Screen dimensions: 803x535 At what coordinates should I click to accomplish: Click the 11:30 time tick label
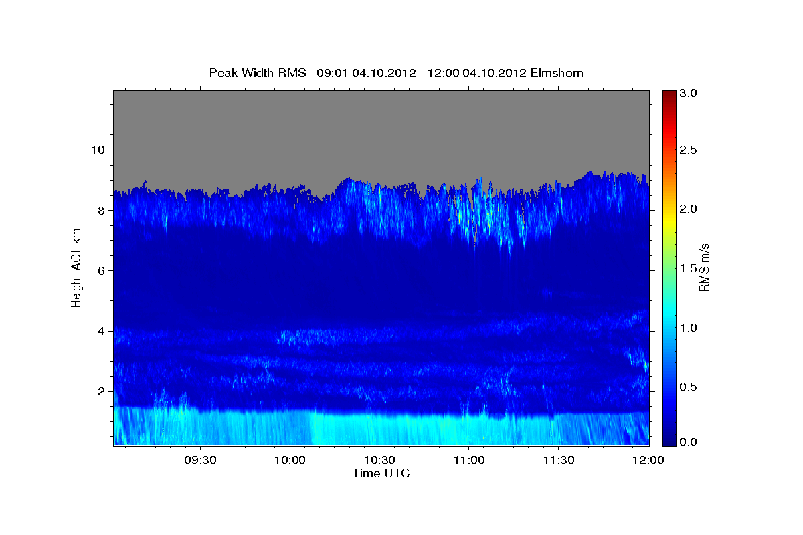click(x=559, y=461)
